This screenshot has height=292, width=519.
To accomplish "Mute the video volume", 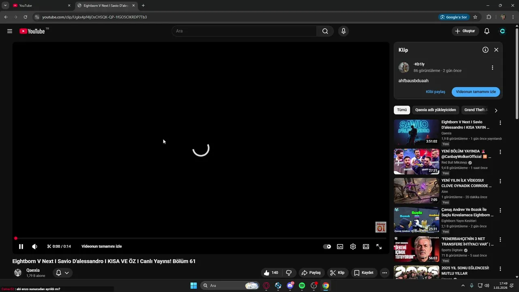I will point(34,247).
